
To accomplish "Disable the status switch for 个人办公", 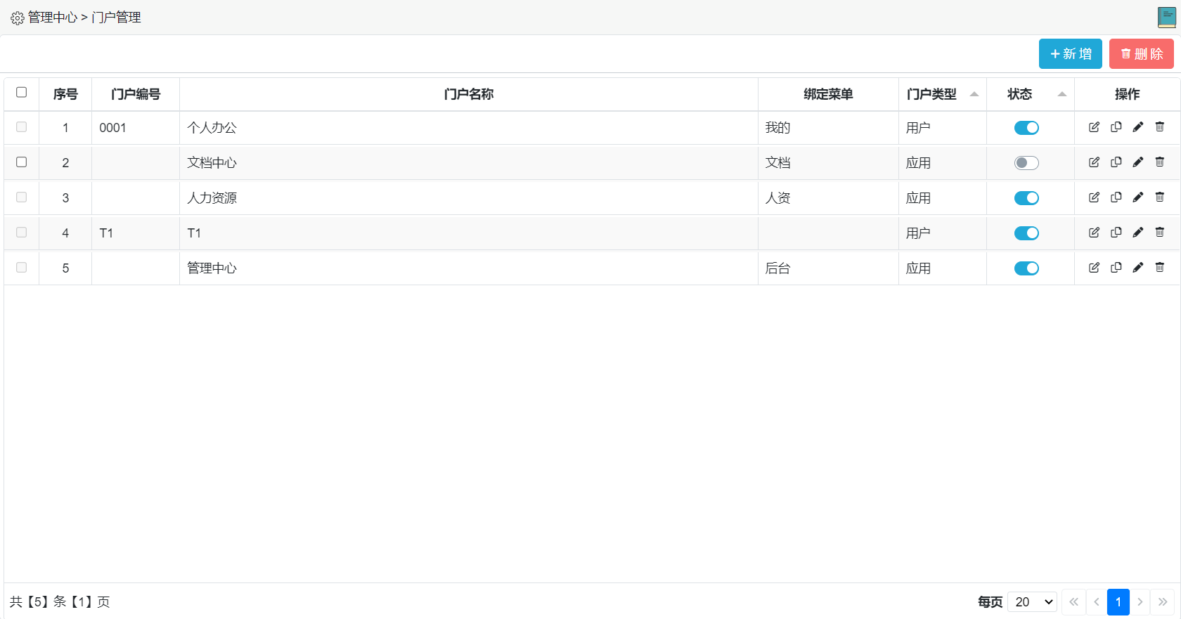I will 1026,128.
